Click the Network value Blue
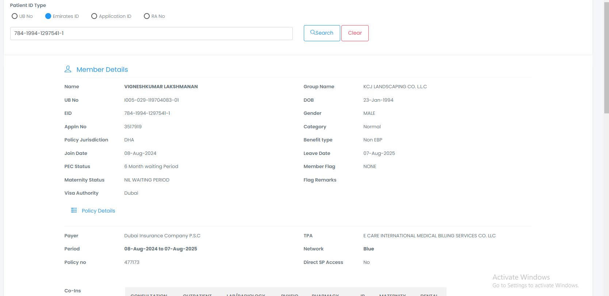 (368, 249)
